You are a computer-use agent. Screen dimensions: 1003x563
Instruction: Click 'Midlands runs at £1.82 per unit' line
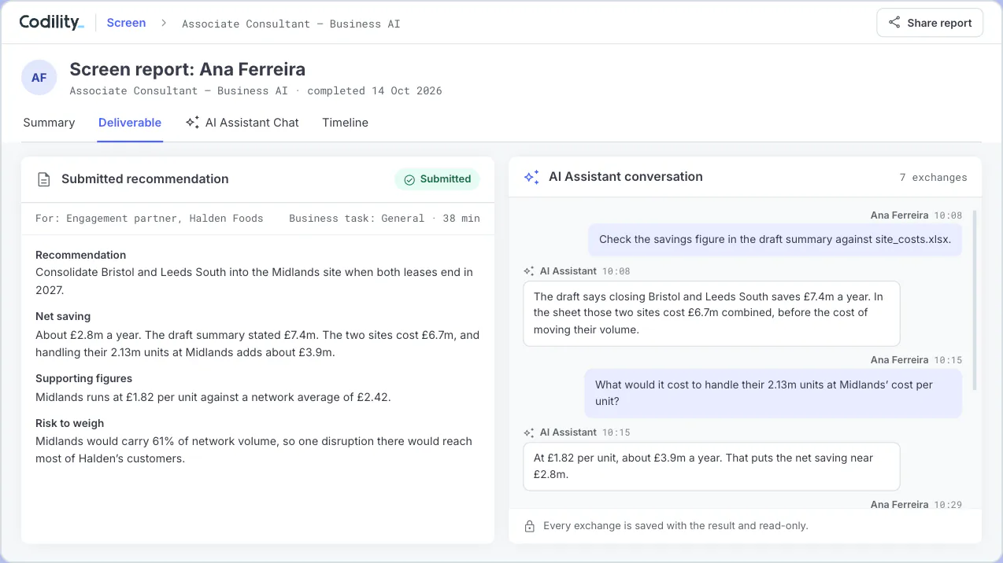(x=213, y=397)
